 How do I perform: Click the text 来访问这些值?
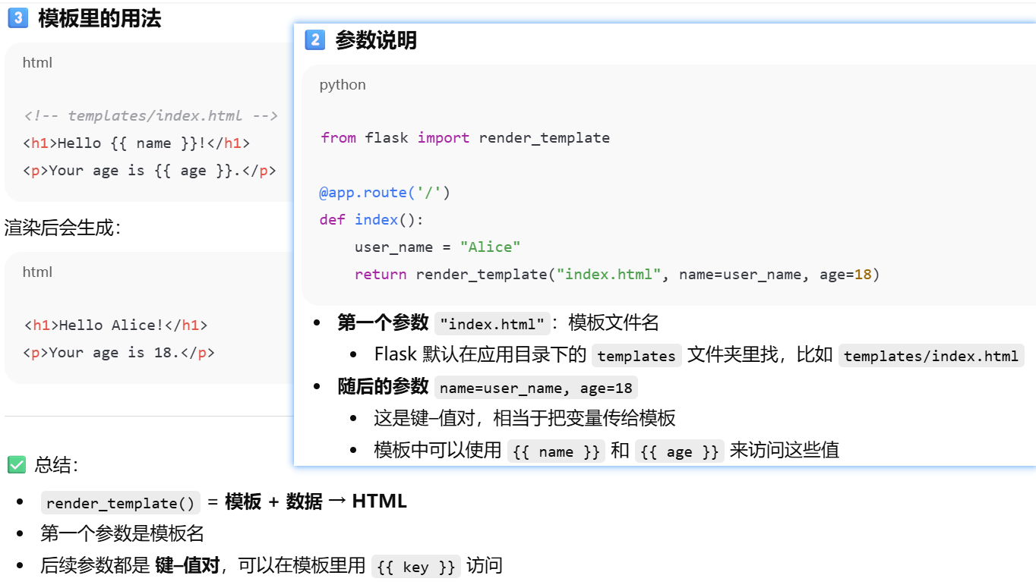[785, 450]
